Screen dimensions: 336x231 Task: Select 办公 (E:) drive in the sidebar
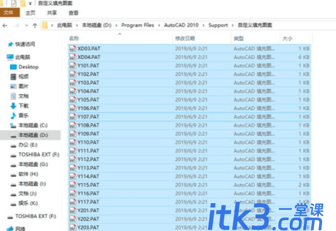pos(28,145)
